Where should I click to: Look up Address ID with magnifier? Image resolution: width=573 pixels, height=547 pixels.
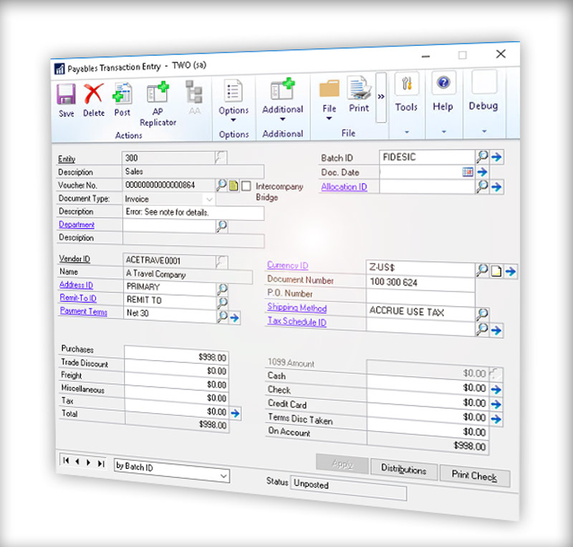click(222, 289)
